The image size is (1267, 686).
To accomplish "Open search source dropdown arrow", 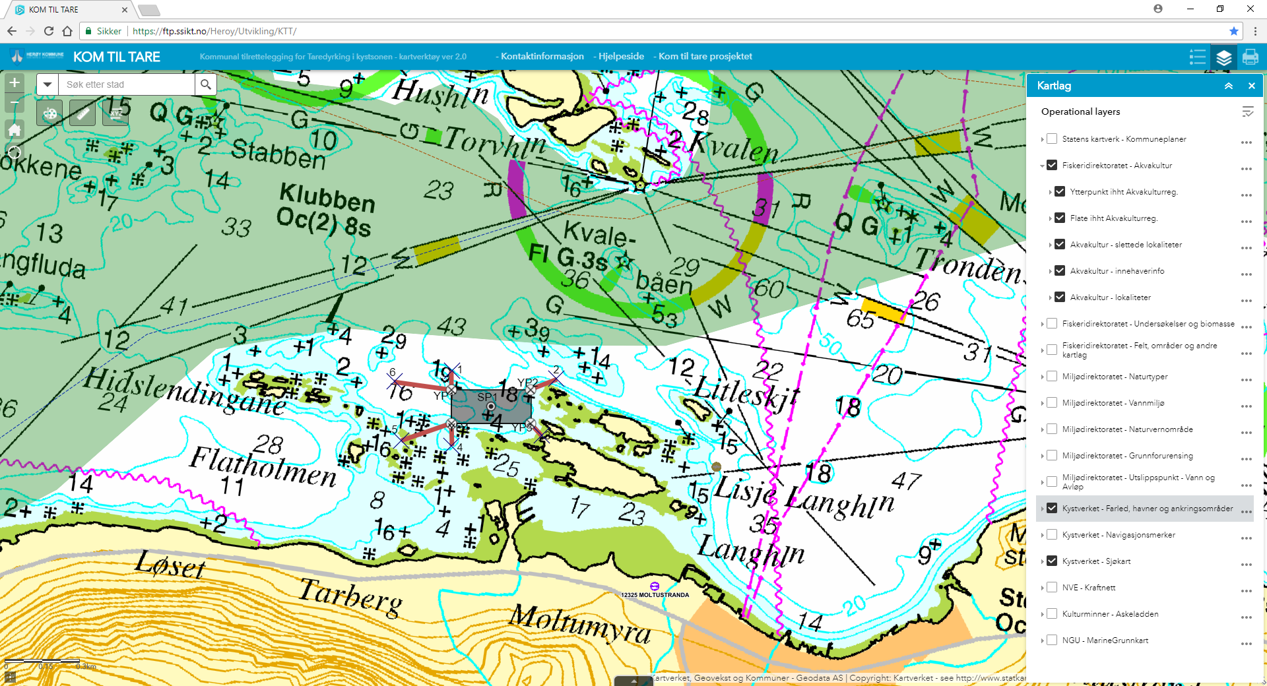I will [x=48, y=84].
